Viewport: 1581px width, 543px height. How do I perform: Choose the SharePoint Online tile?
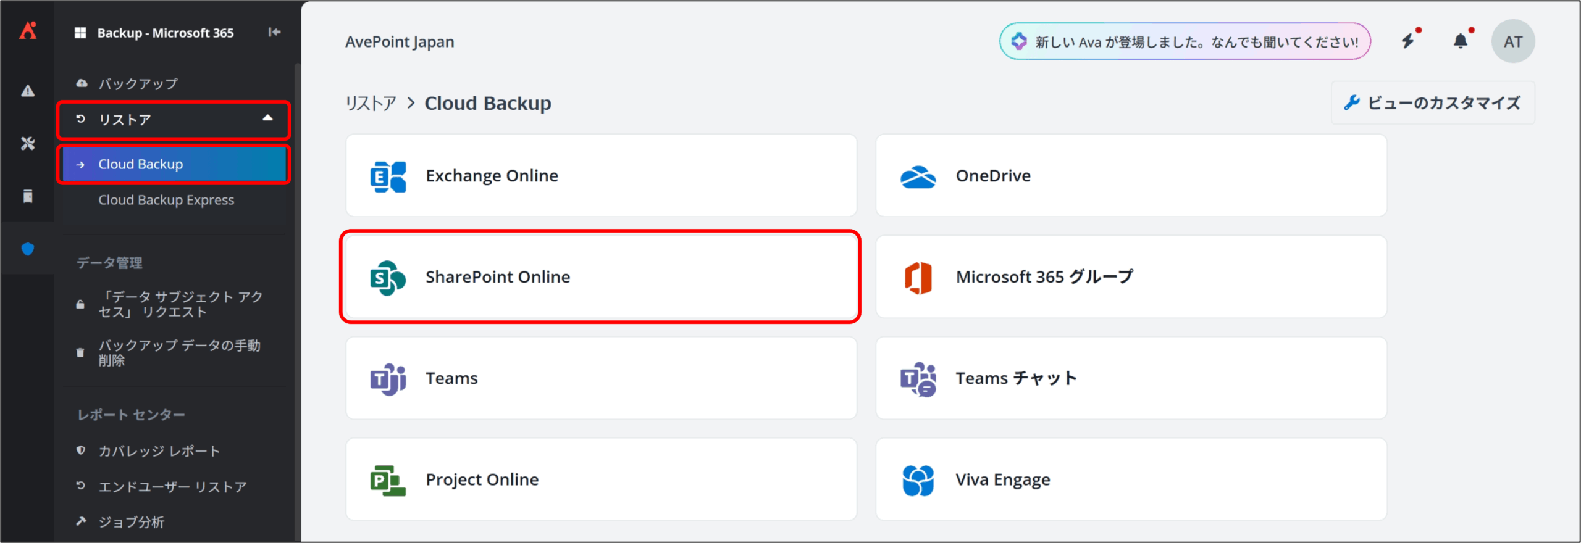click(x=600, y=277)
